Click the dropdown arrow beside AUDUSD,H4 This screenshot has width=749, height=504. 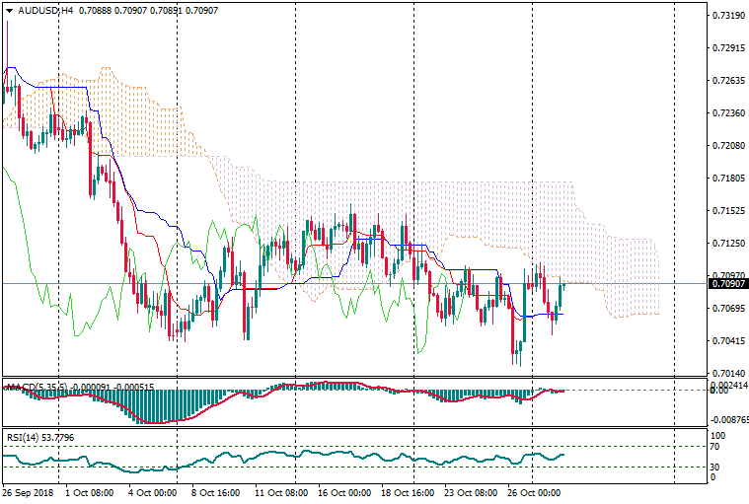point(9,10)
